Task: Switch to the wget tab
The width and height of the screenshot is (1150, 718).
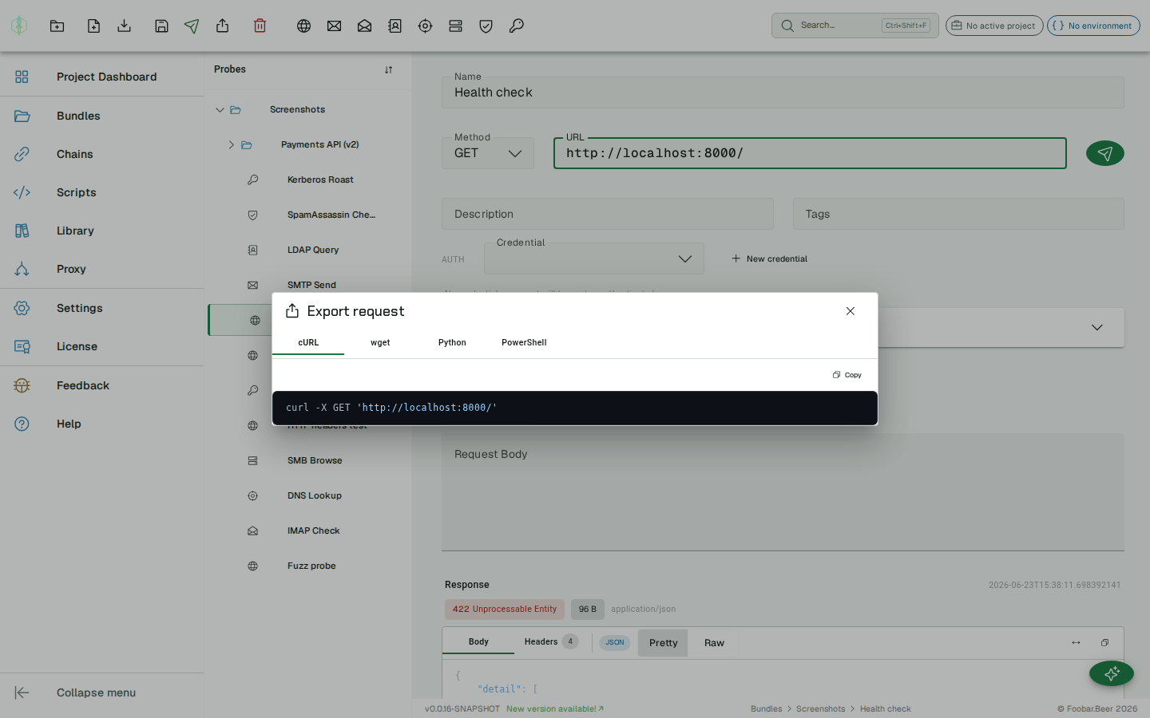Action: 380,342
